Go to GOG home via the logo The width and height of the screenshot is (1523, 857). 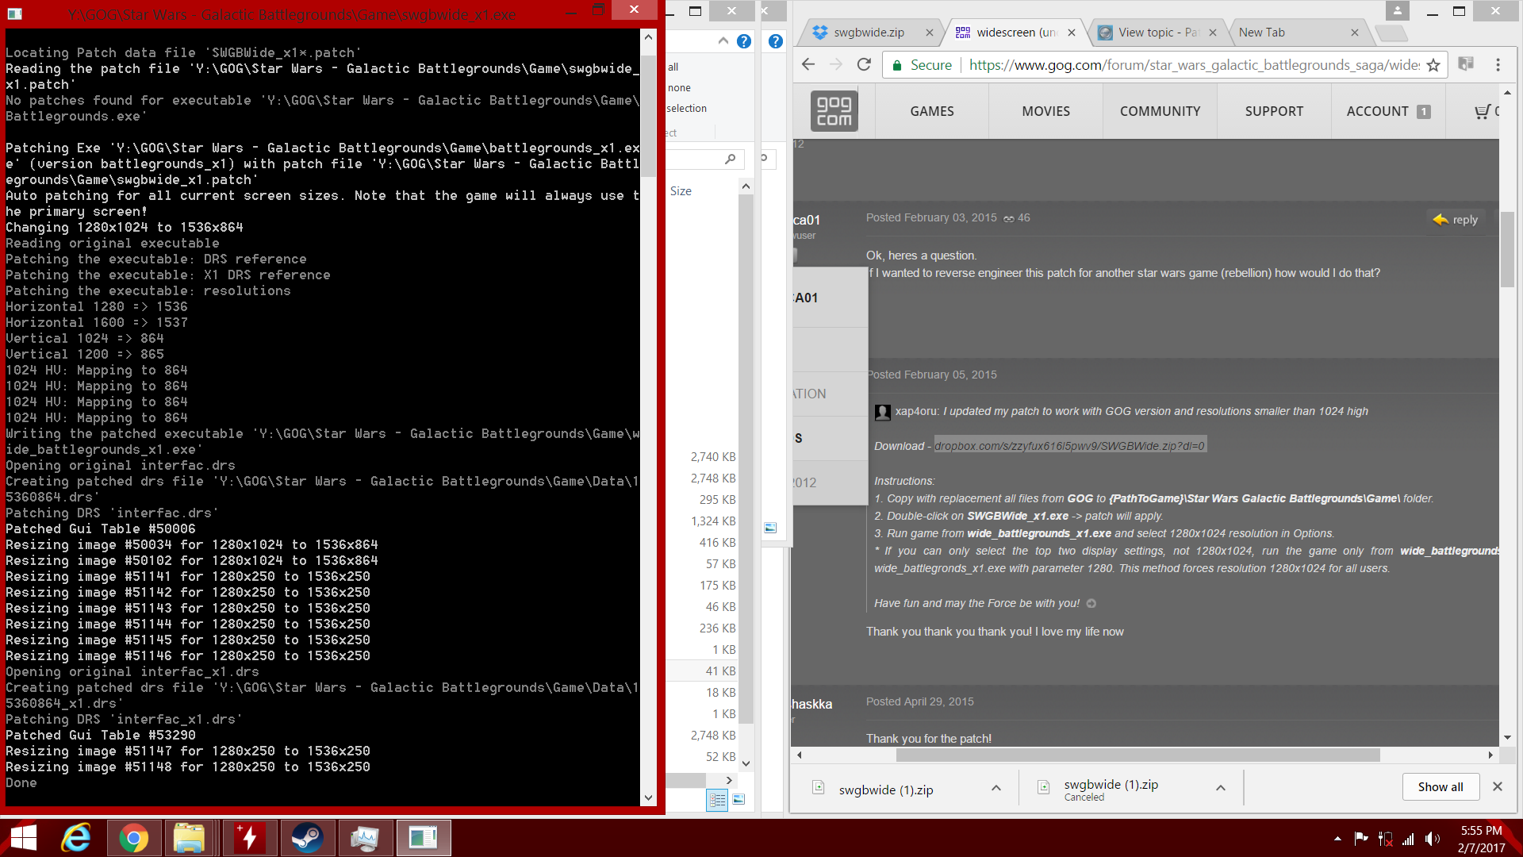coord(834,110)
